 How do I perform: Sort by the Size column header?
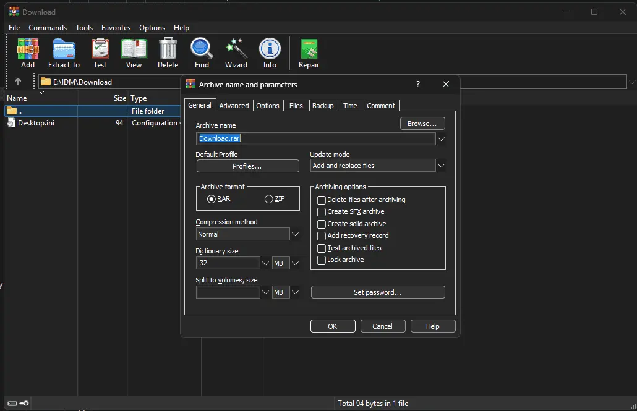click(103, 98)
